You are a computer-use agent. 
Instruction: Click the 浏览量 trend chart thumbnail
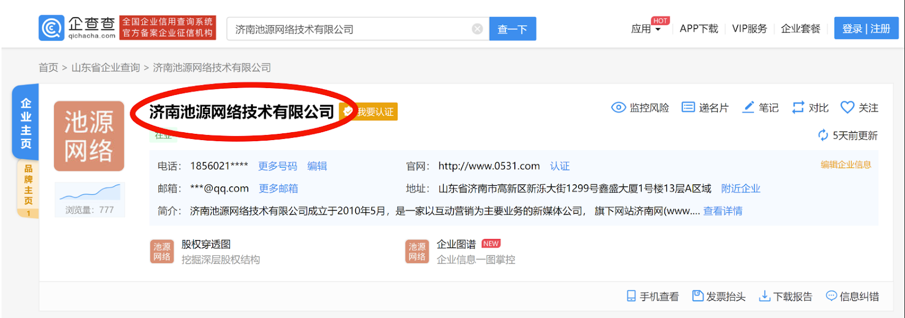(90, 192)
